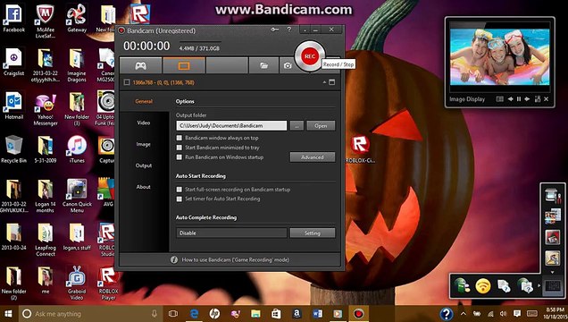Open the ROBLOX-Ci desktop shortcut
The image size is (568, 322).
click(x=360, y=149)
